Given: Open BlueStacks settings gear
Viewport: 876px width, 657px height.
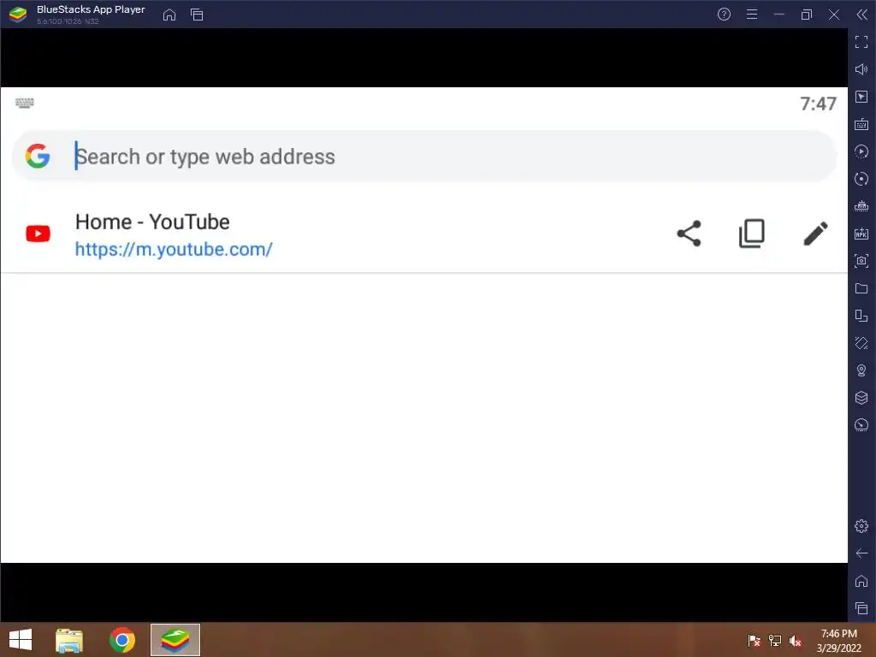Looking at the screenshot, I should [x=861, y=526].
